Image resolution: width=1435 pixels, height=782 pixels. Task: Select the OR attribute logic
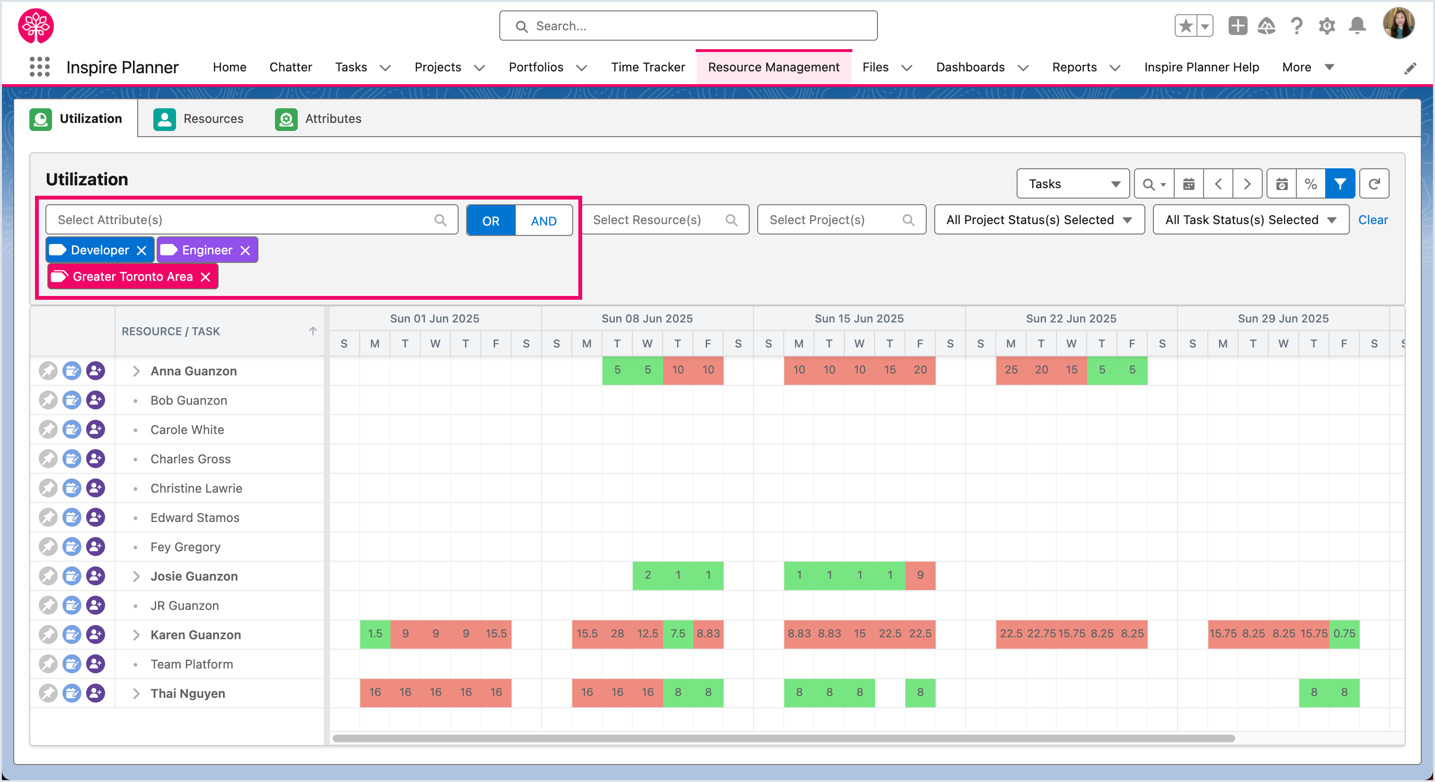pos(491,220)
